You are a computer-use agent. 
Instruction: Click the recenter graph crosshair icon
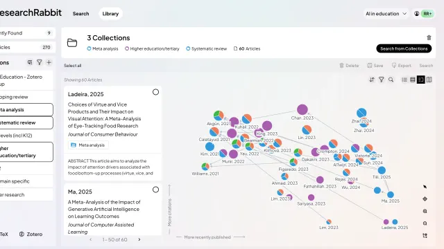click(425, 199)
